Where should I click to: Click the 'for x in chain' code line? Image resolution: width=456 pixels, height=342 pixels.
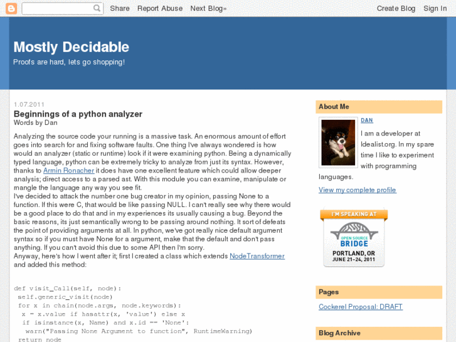[100, 306]
